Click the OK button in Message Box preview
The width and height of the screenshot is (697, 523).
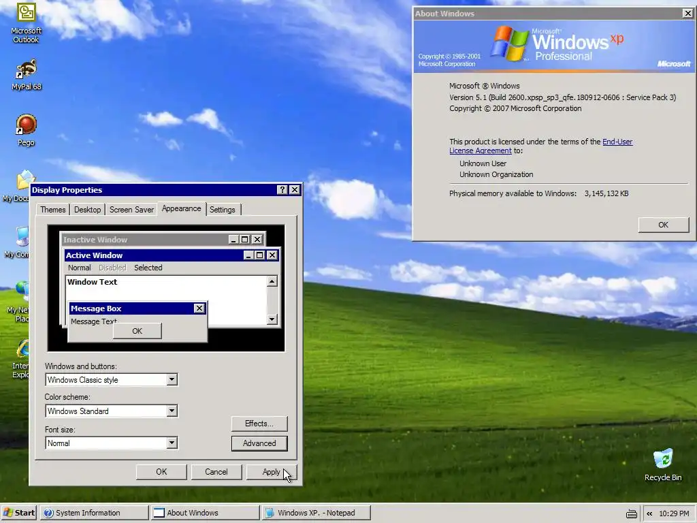coord(137,331)
